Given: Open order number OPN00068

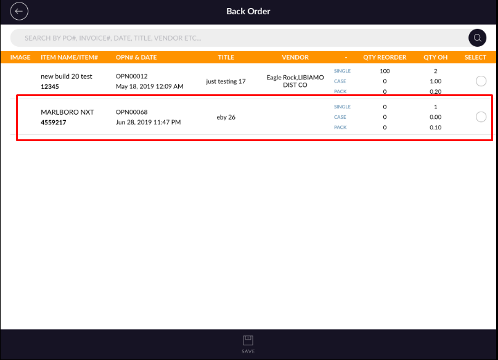Looking at the screenshot, I should coord(131,112).
